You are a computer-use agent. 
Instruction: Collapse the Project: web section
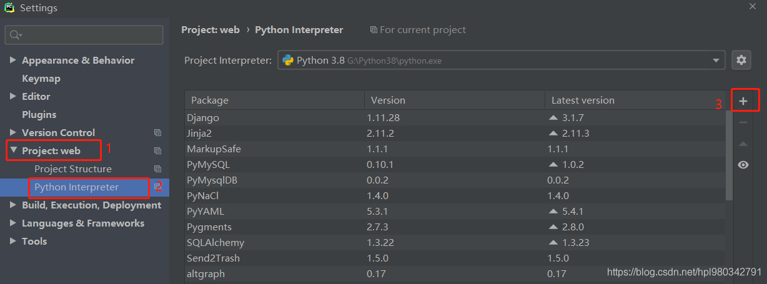(x=13, y=150)
